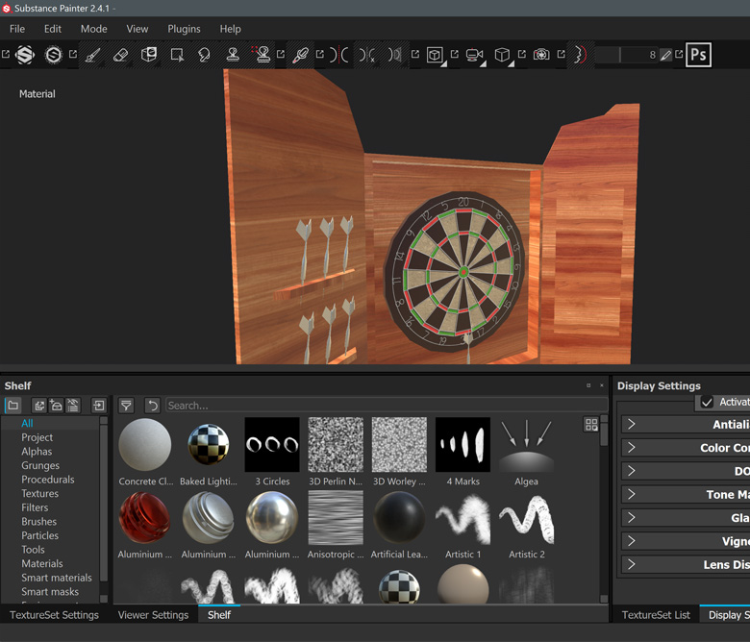Viewport: 750px width, 642px height.
Task: Click the Shelf filter funnel icon
Action: [126, 406]
